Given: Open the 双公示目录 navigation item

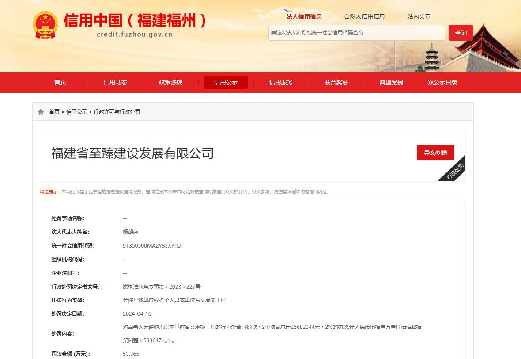Looking at the screenshot, I should (442, 82).
